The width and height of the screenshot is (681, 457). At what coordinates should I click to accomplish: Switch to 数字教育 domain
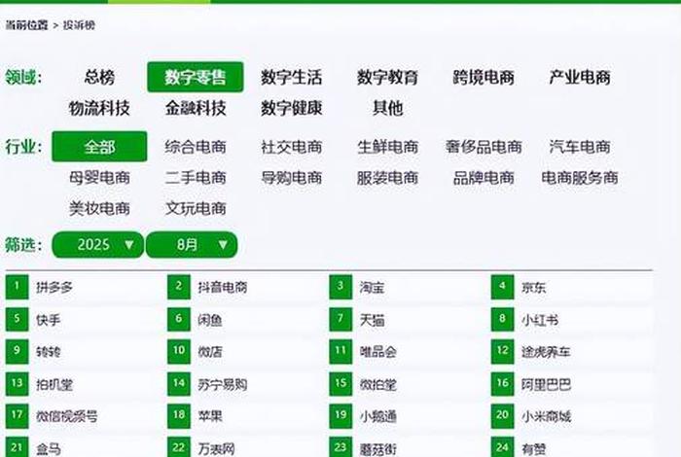(387, 77)
